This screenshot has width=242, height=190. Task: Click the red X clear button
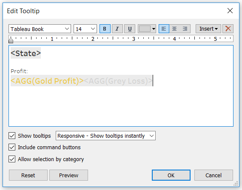click(228, 28)
